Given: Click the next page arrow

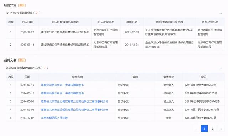Looking at the screenshot, I should (221, 129).
